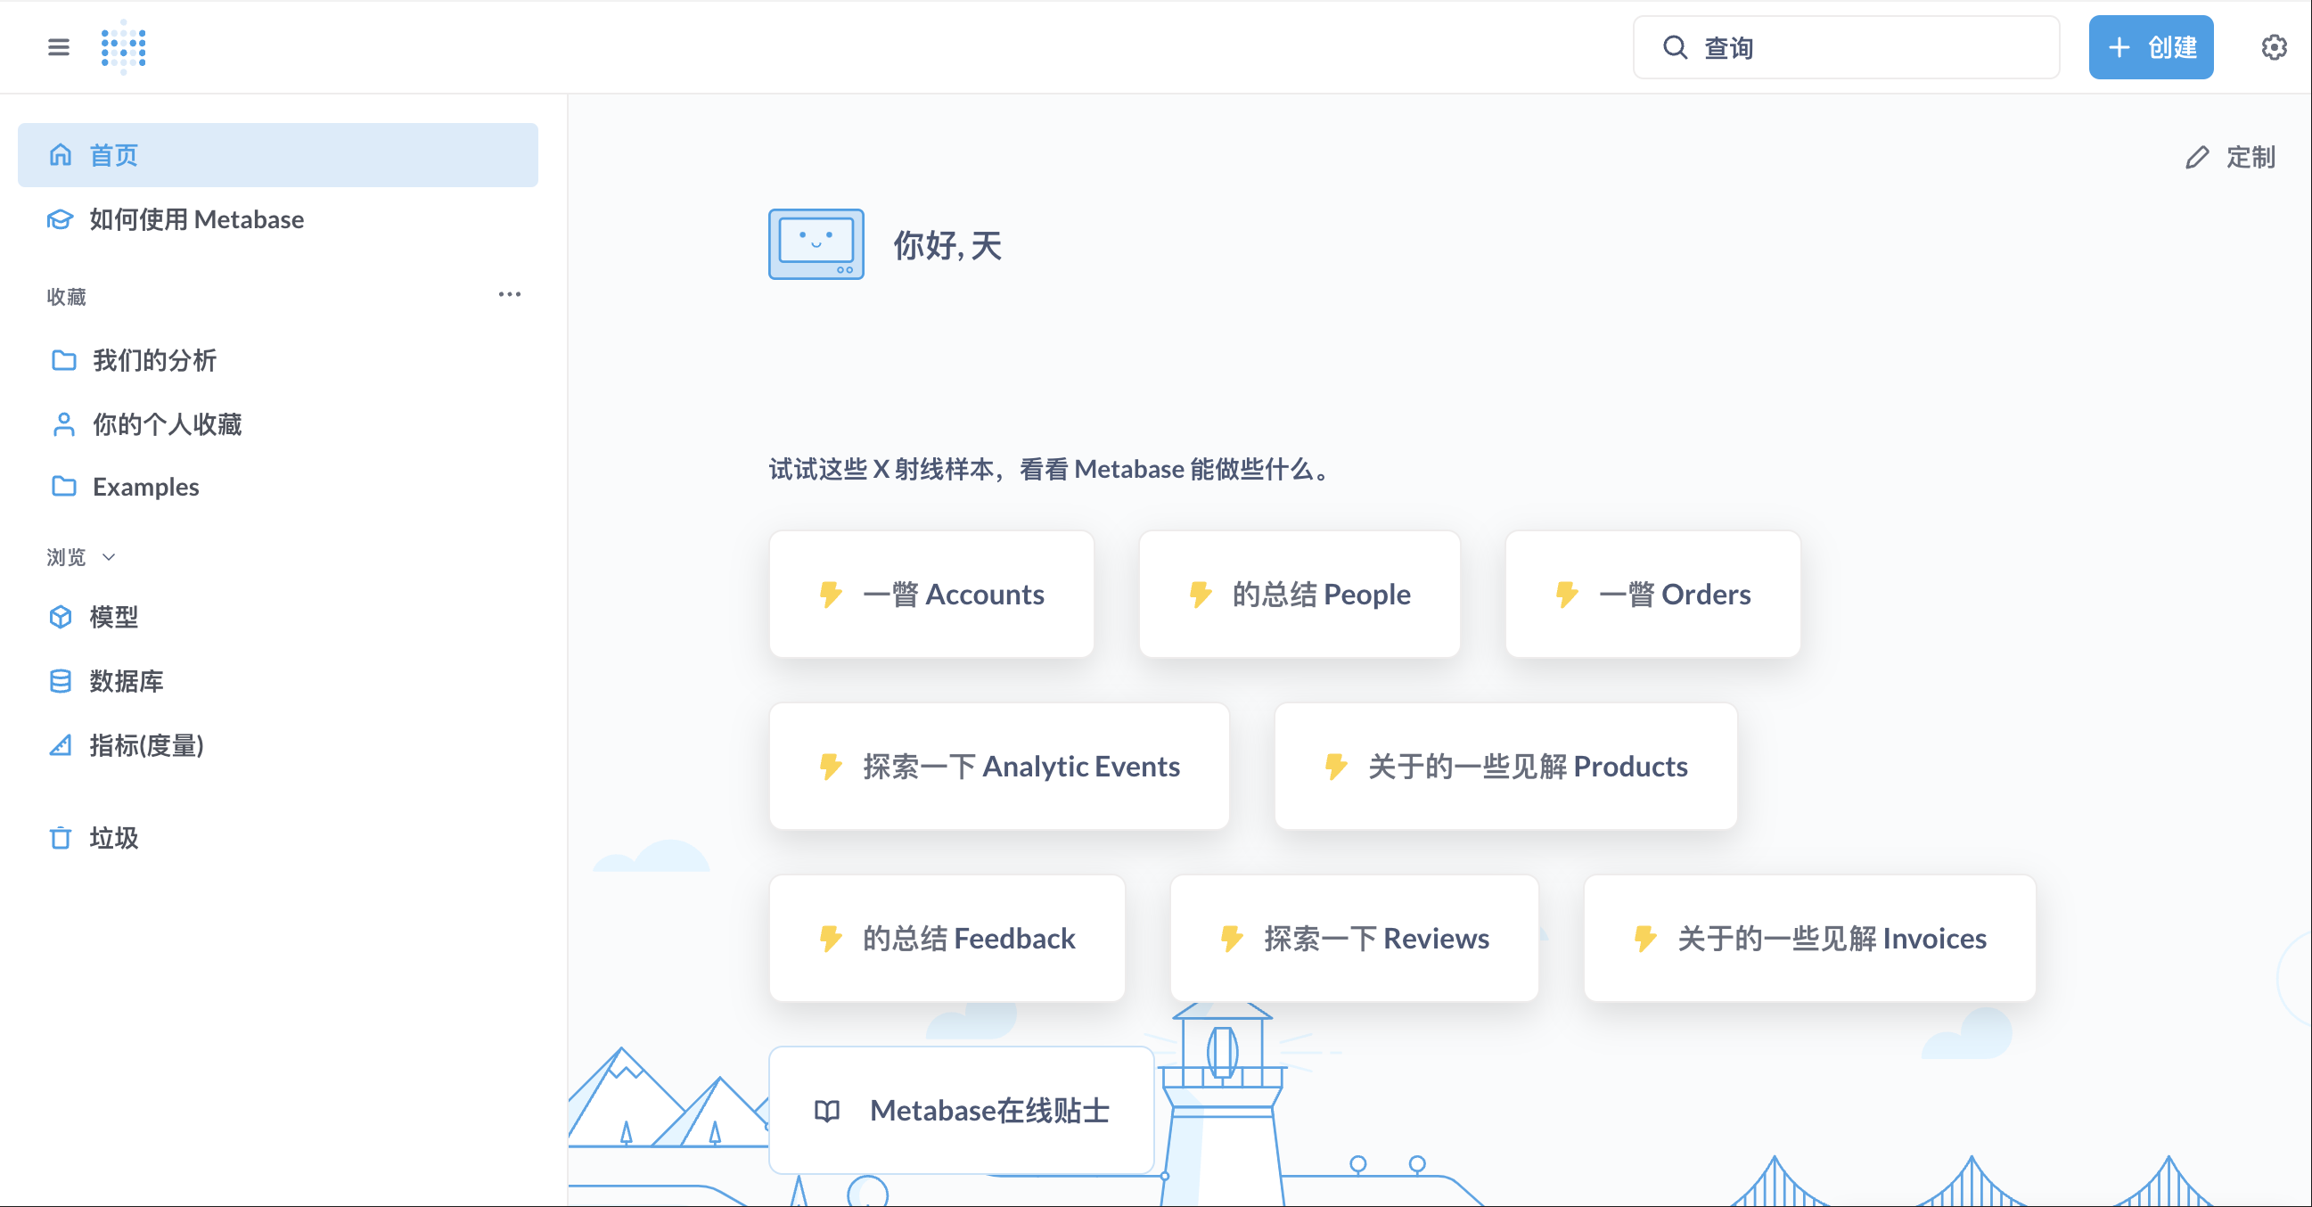Toggle the hamburger sidebar menu icon

58,46
